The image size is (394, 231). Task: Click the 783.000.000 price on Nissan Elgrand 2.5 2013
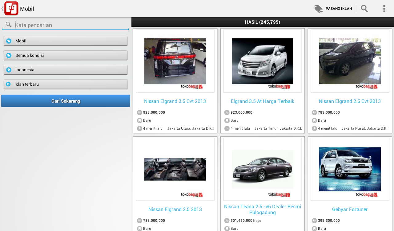[154, 221]
